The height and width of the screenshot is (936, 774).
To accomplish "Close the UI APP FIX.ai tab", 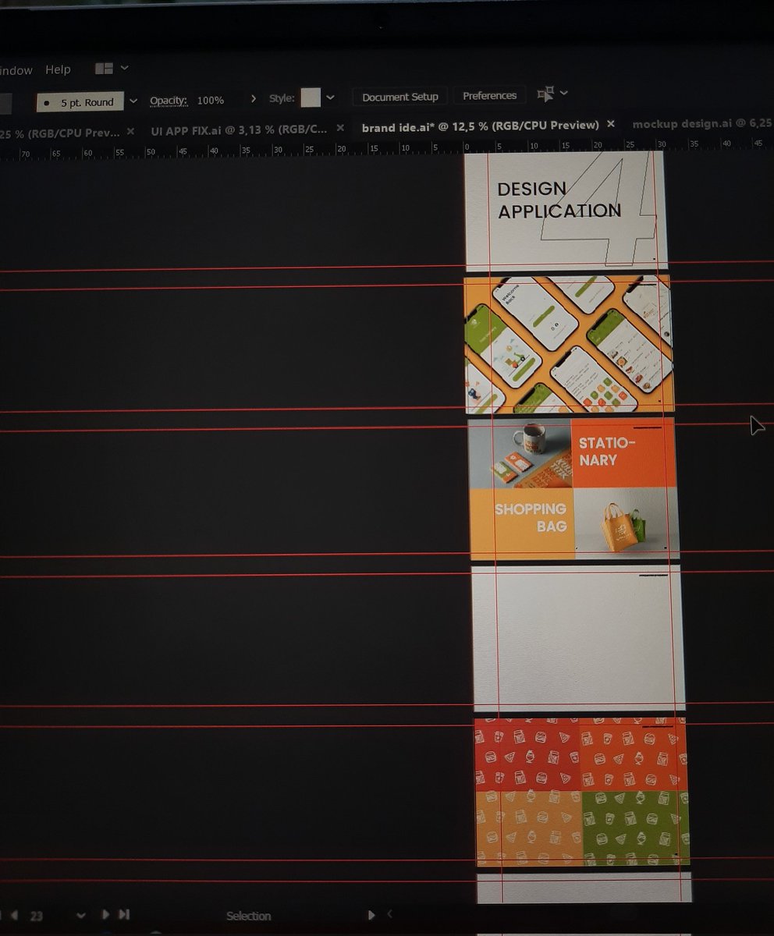I will pos(339,128).
